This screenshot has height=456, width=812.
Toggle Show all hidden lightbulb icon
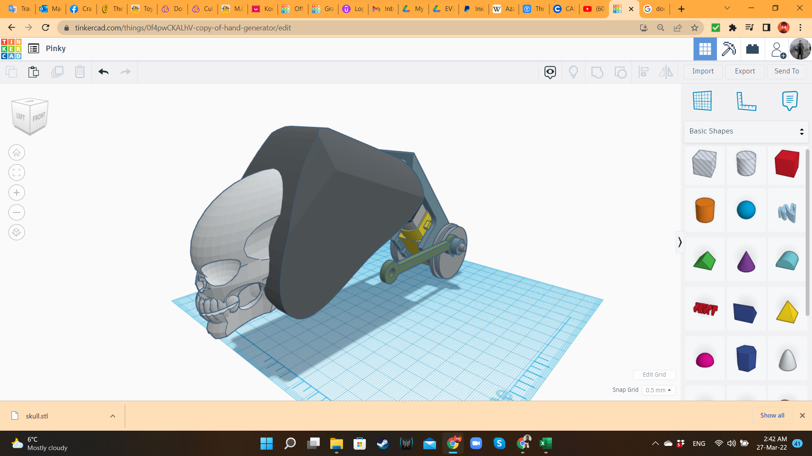coord(573,72)
